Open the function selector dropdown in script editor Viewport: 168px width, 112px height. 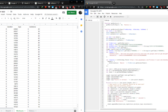click(119, 17)
